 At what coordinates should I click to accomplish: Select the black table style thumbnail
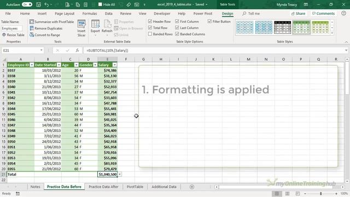[282, 27]
